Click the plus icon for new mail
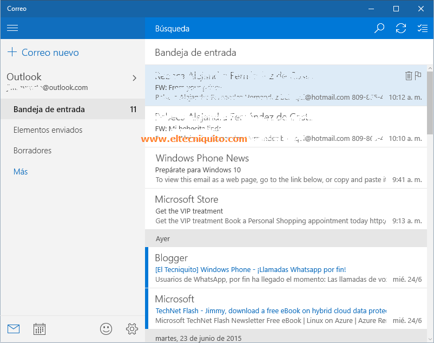The height and width of the screenshot is (343, 434). coord(12,52)
